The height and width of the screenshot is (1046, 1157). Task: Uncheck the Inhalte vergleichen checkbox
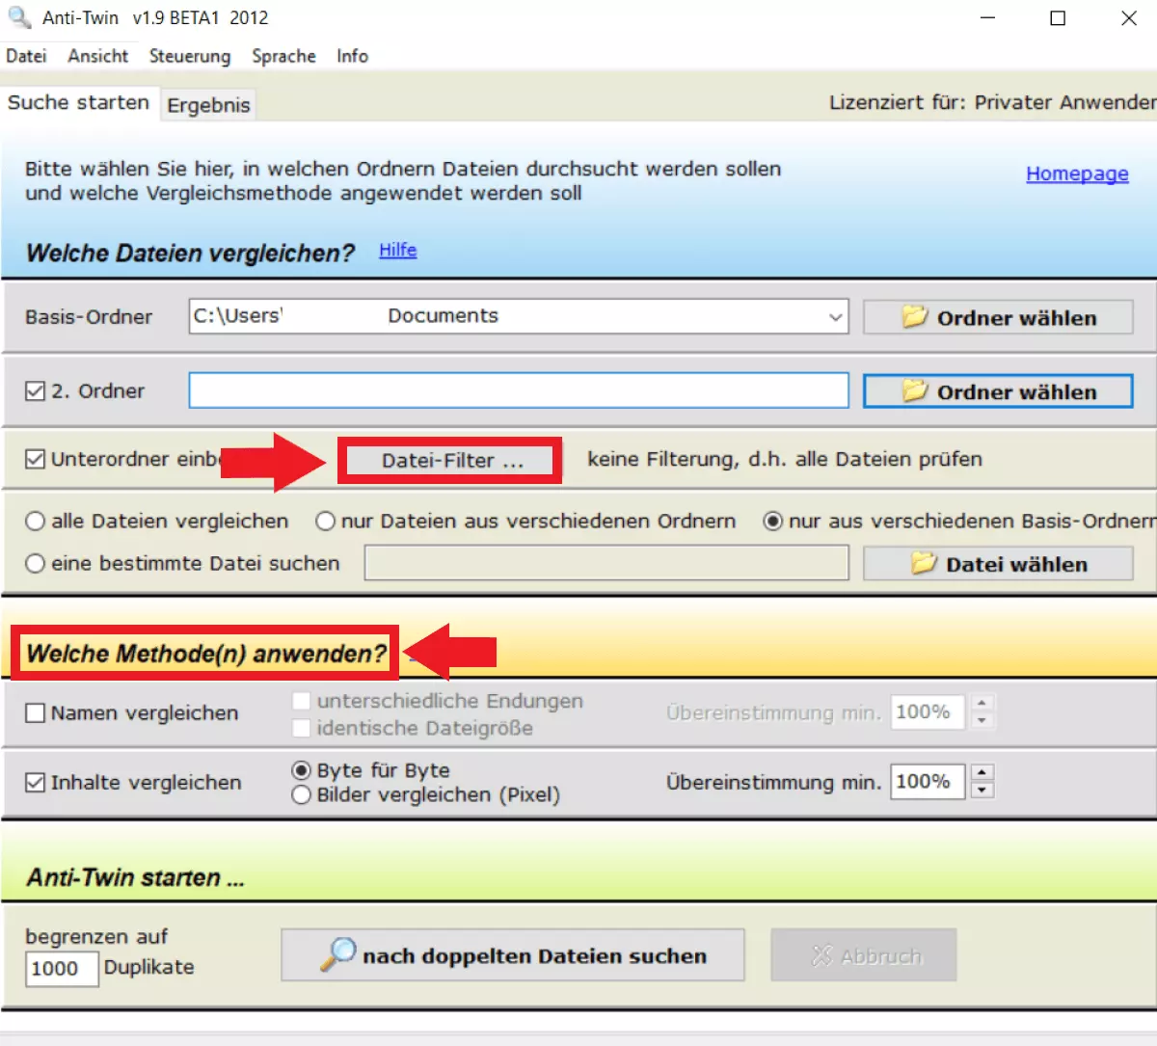coord(36,783)
